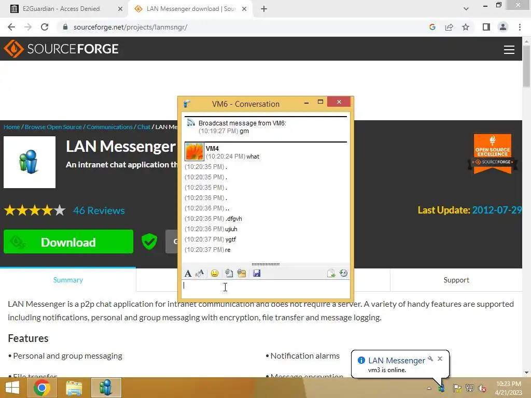Save conversation with floppy disk icon
Screen dimensions: 531x398
(x=257, y=273)
